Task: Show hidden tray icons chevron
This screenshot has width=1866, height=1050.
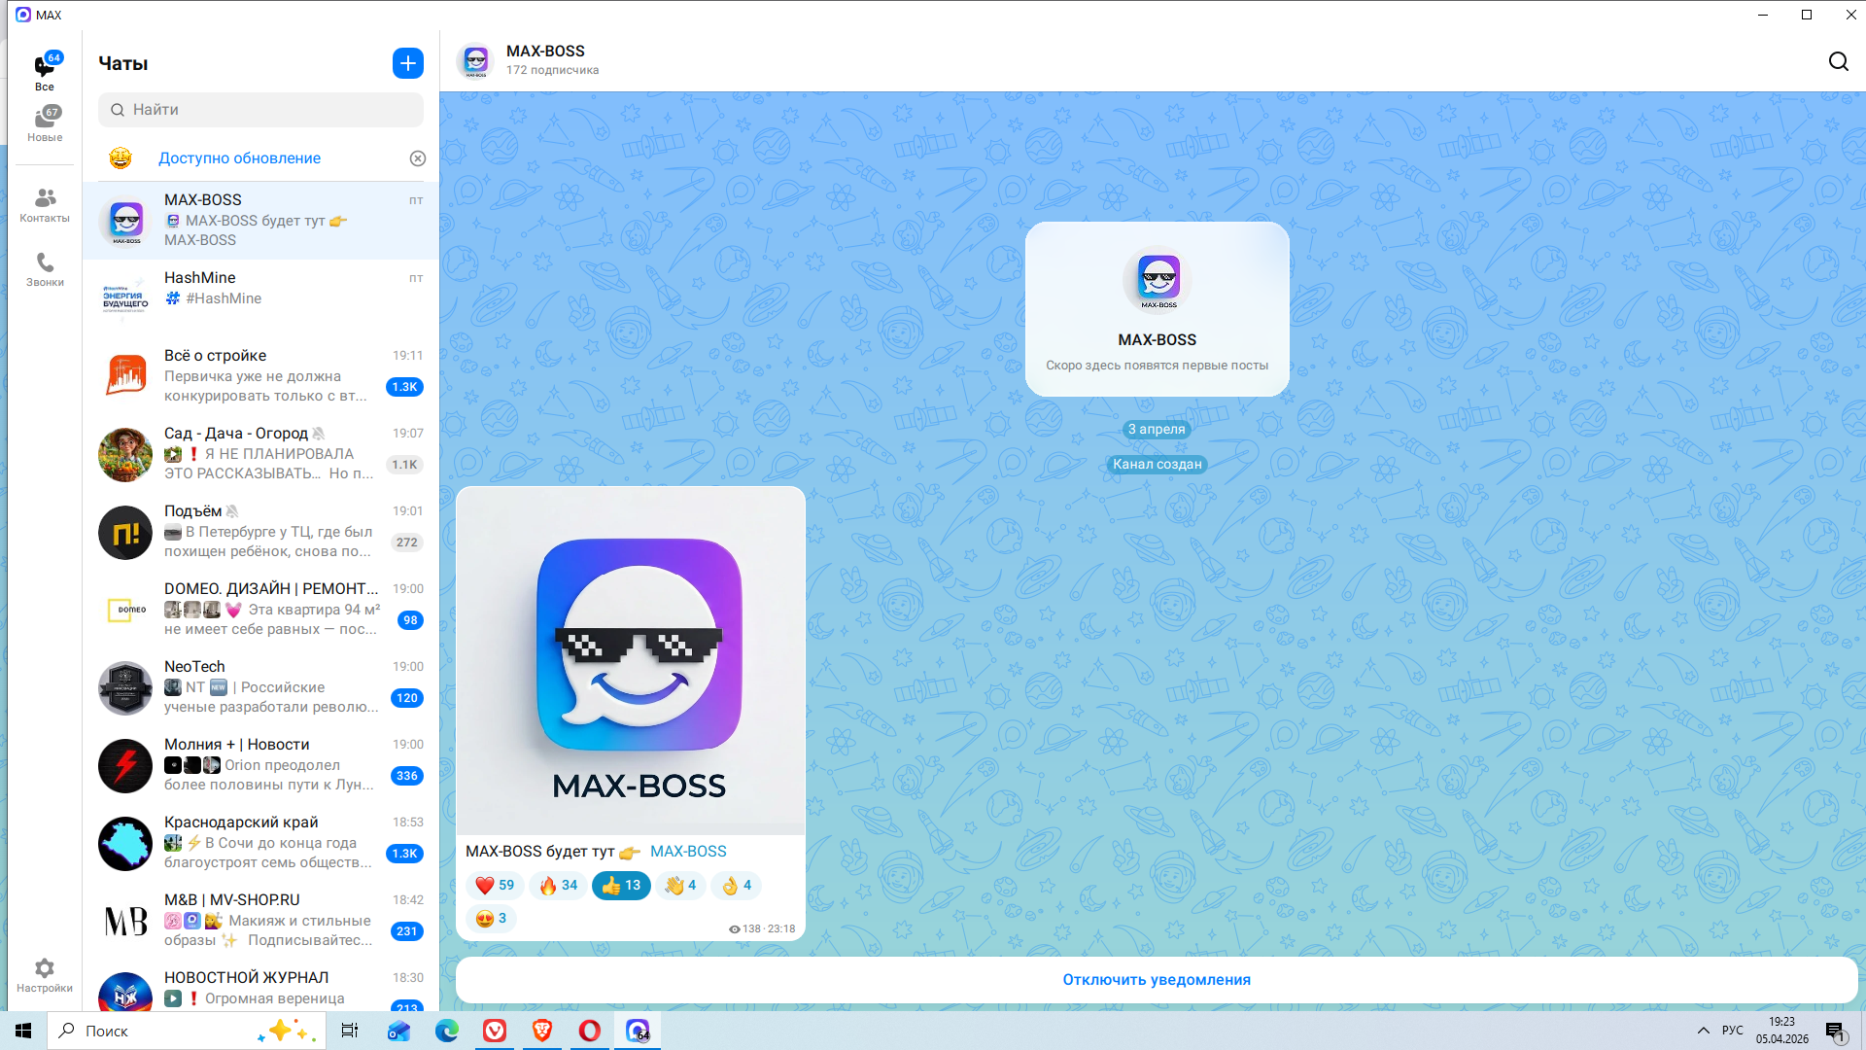Action: 1703,1031
